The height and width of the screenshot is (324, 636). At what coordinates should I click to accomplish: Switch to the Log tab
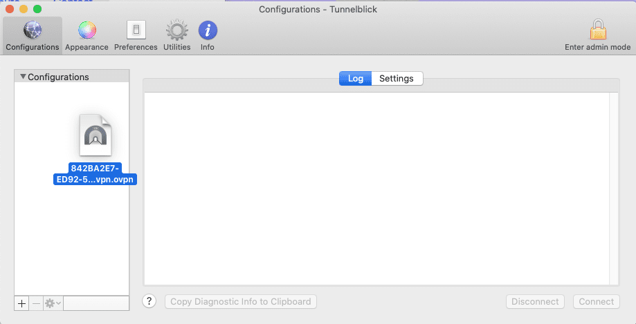click(356, 79)
